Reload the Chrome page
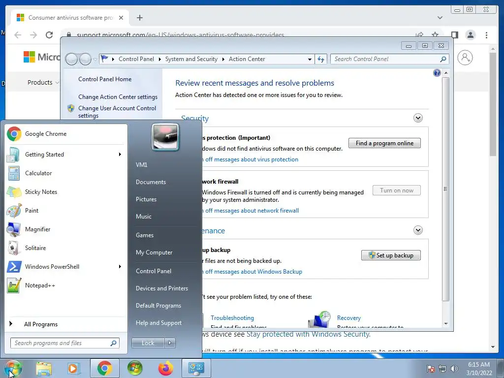The height and width of the screenshot is (378, 504). [x=49, y=35]
